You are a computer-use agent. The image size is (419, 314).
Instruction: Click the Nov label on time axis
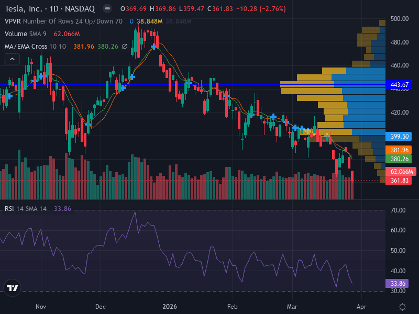(x=41, y=307)
